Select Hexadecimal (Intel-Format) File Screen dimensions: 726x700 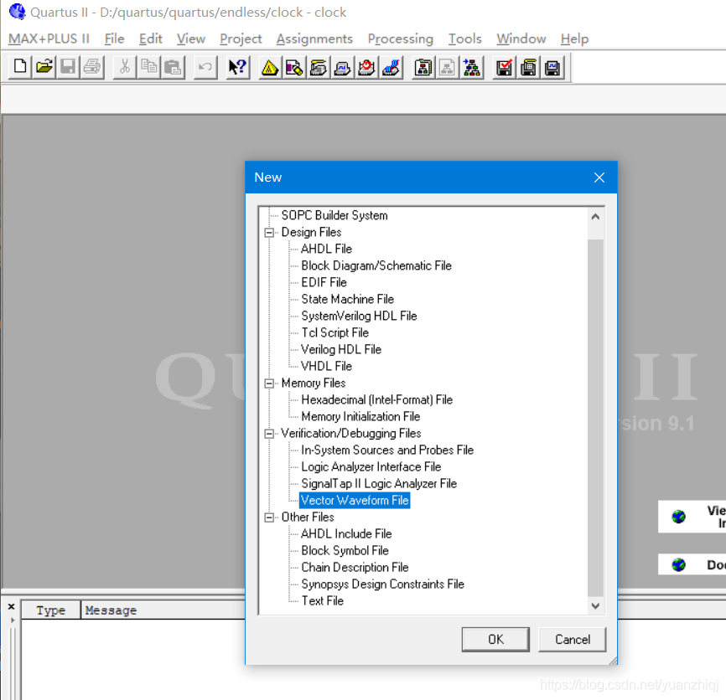pos(376,400)
